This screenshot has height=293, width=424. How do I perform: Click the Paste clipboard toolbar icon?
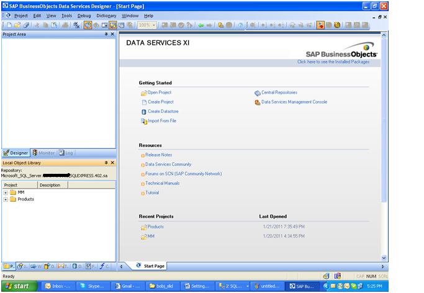(55, 25)
